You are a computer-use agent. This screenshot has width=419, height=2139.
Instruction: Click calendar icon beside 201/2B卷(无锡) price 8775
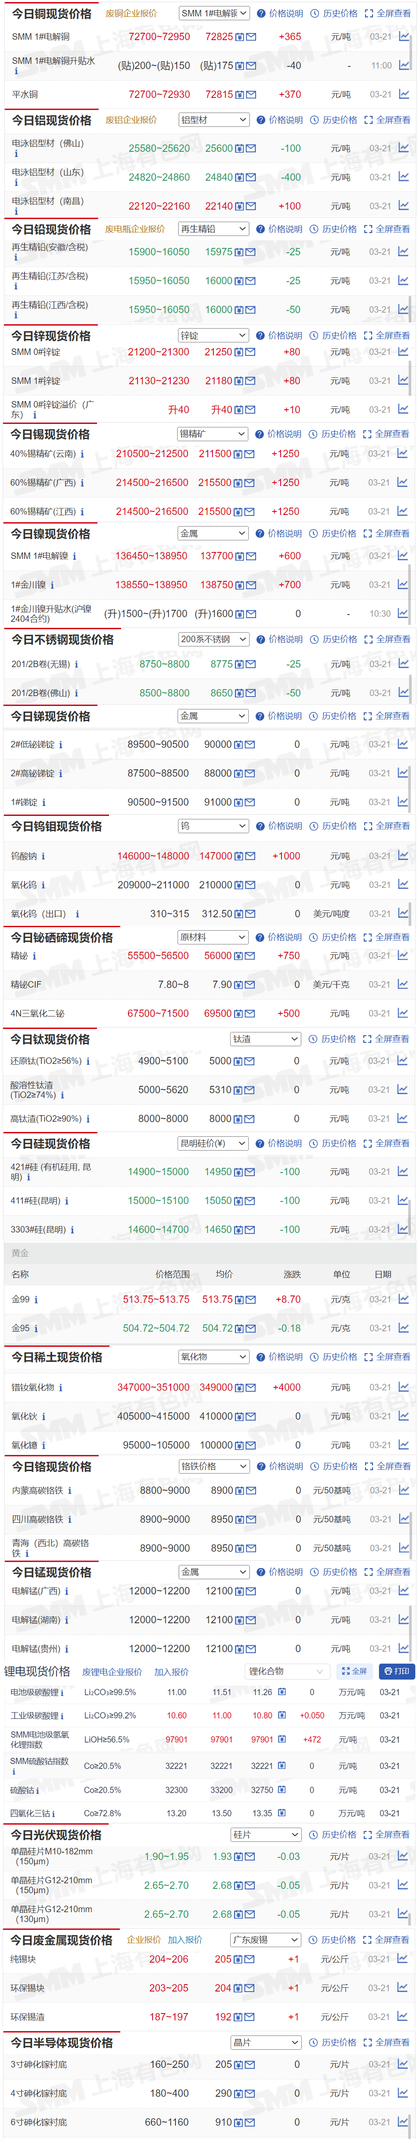click(240, 664)
